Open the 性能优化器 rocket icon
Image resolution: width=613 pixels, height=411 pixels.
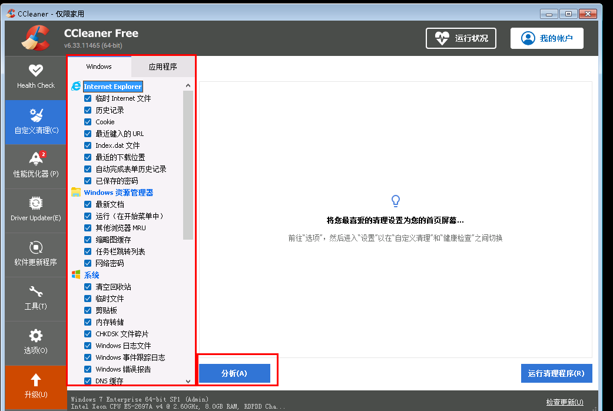(35, 158)
